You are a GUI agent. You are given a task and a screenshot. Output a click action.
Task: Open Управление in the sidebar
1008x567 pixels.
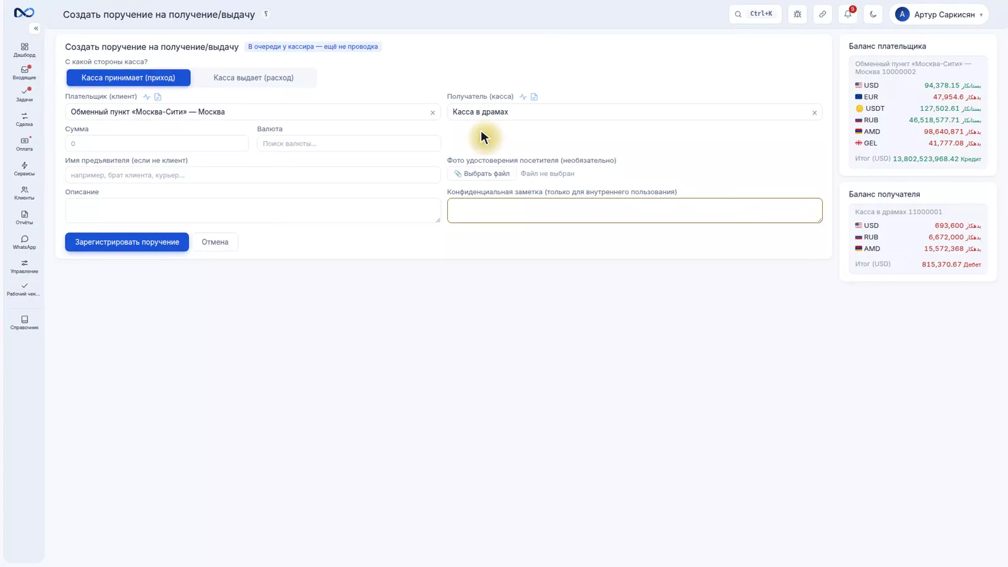click(x=25, y=266)
